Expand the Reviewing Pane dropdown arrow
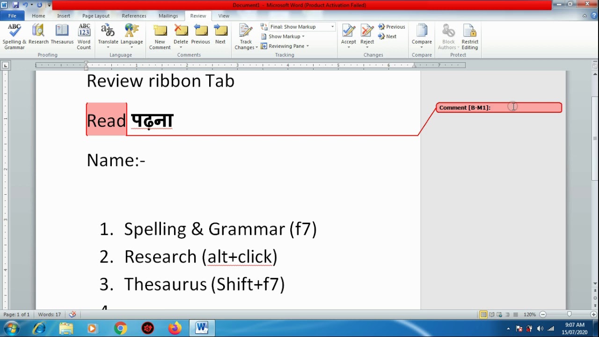Screen dimensions: 599x337 [x=307, y=46]
